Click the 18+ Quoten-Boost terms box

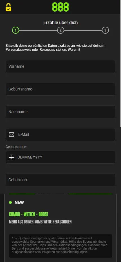point(60,246)
